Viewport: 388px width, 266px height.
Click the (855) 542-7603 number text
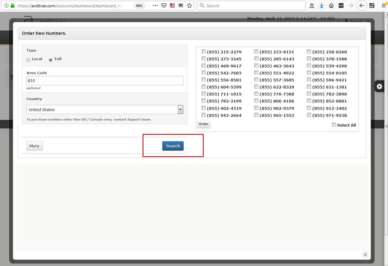coord(224,73)
